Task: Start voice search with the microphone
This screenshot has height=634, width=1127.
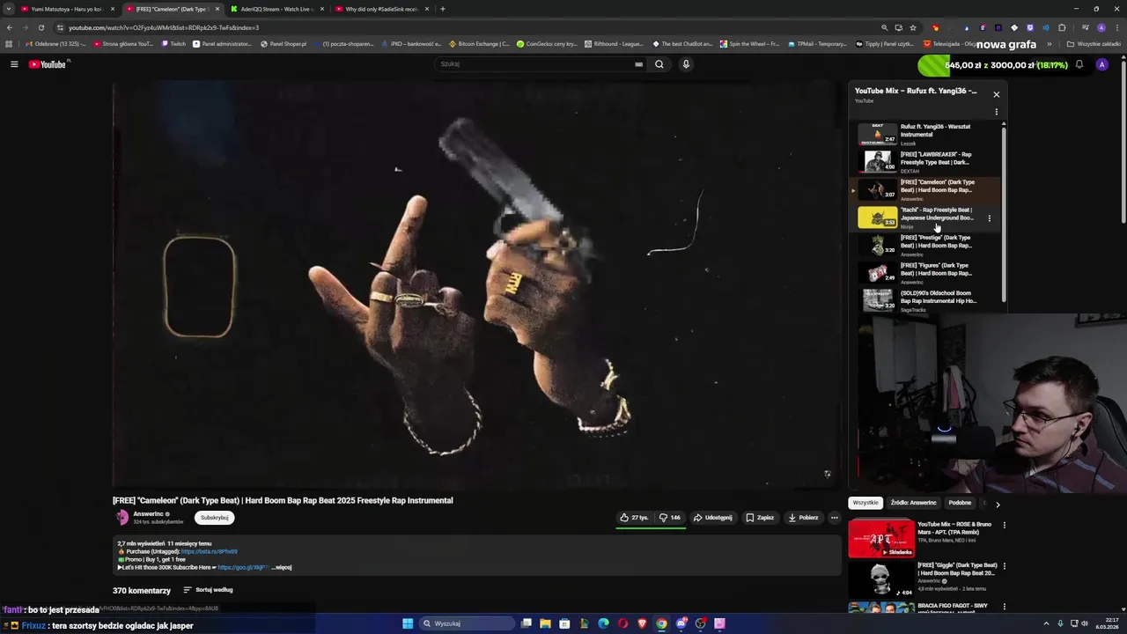Action: [x=686, y=64]
